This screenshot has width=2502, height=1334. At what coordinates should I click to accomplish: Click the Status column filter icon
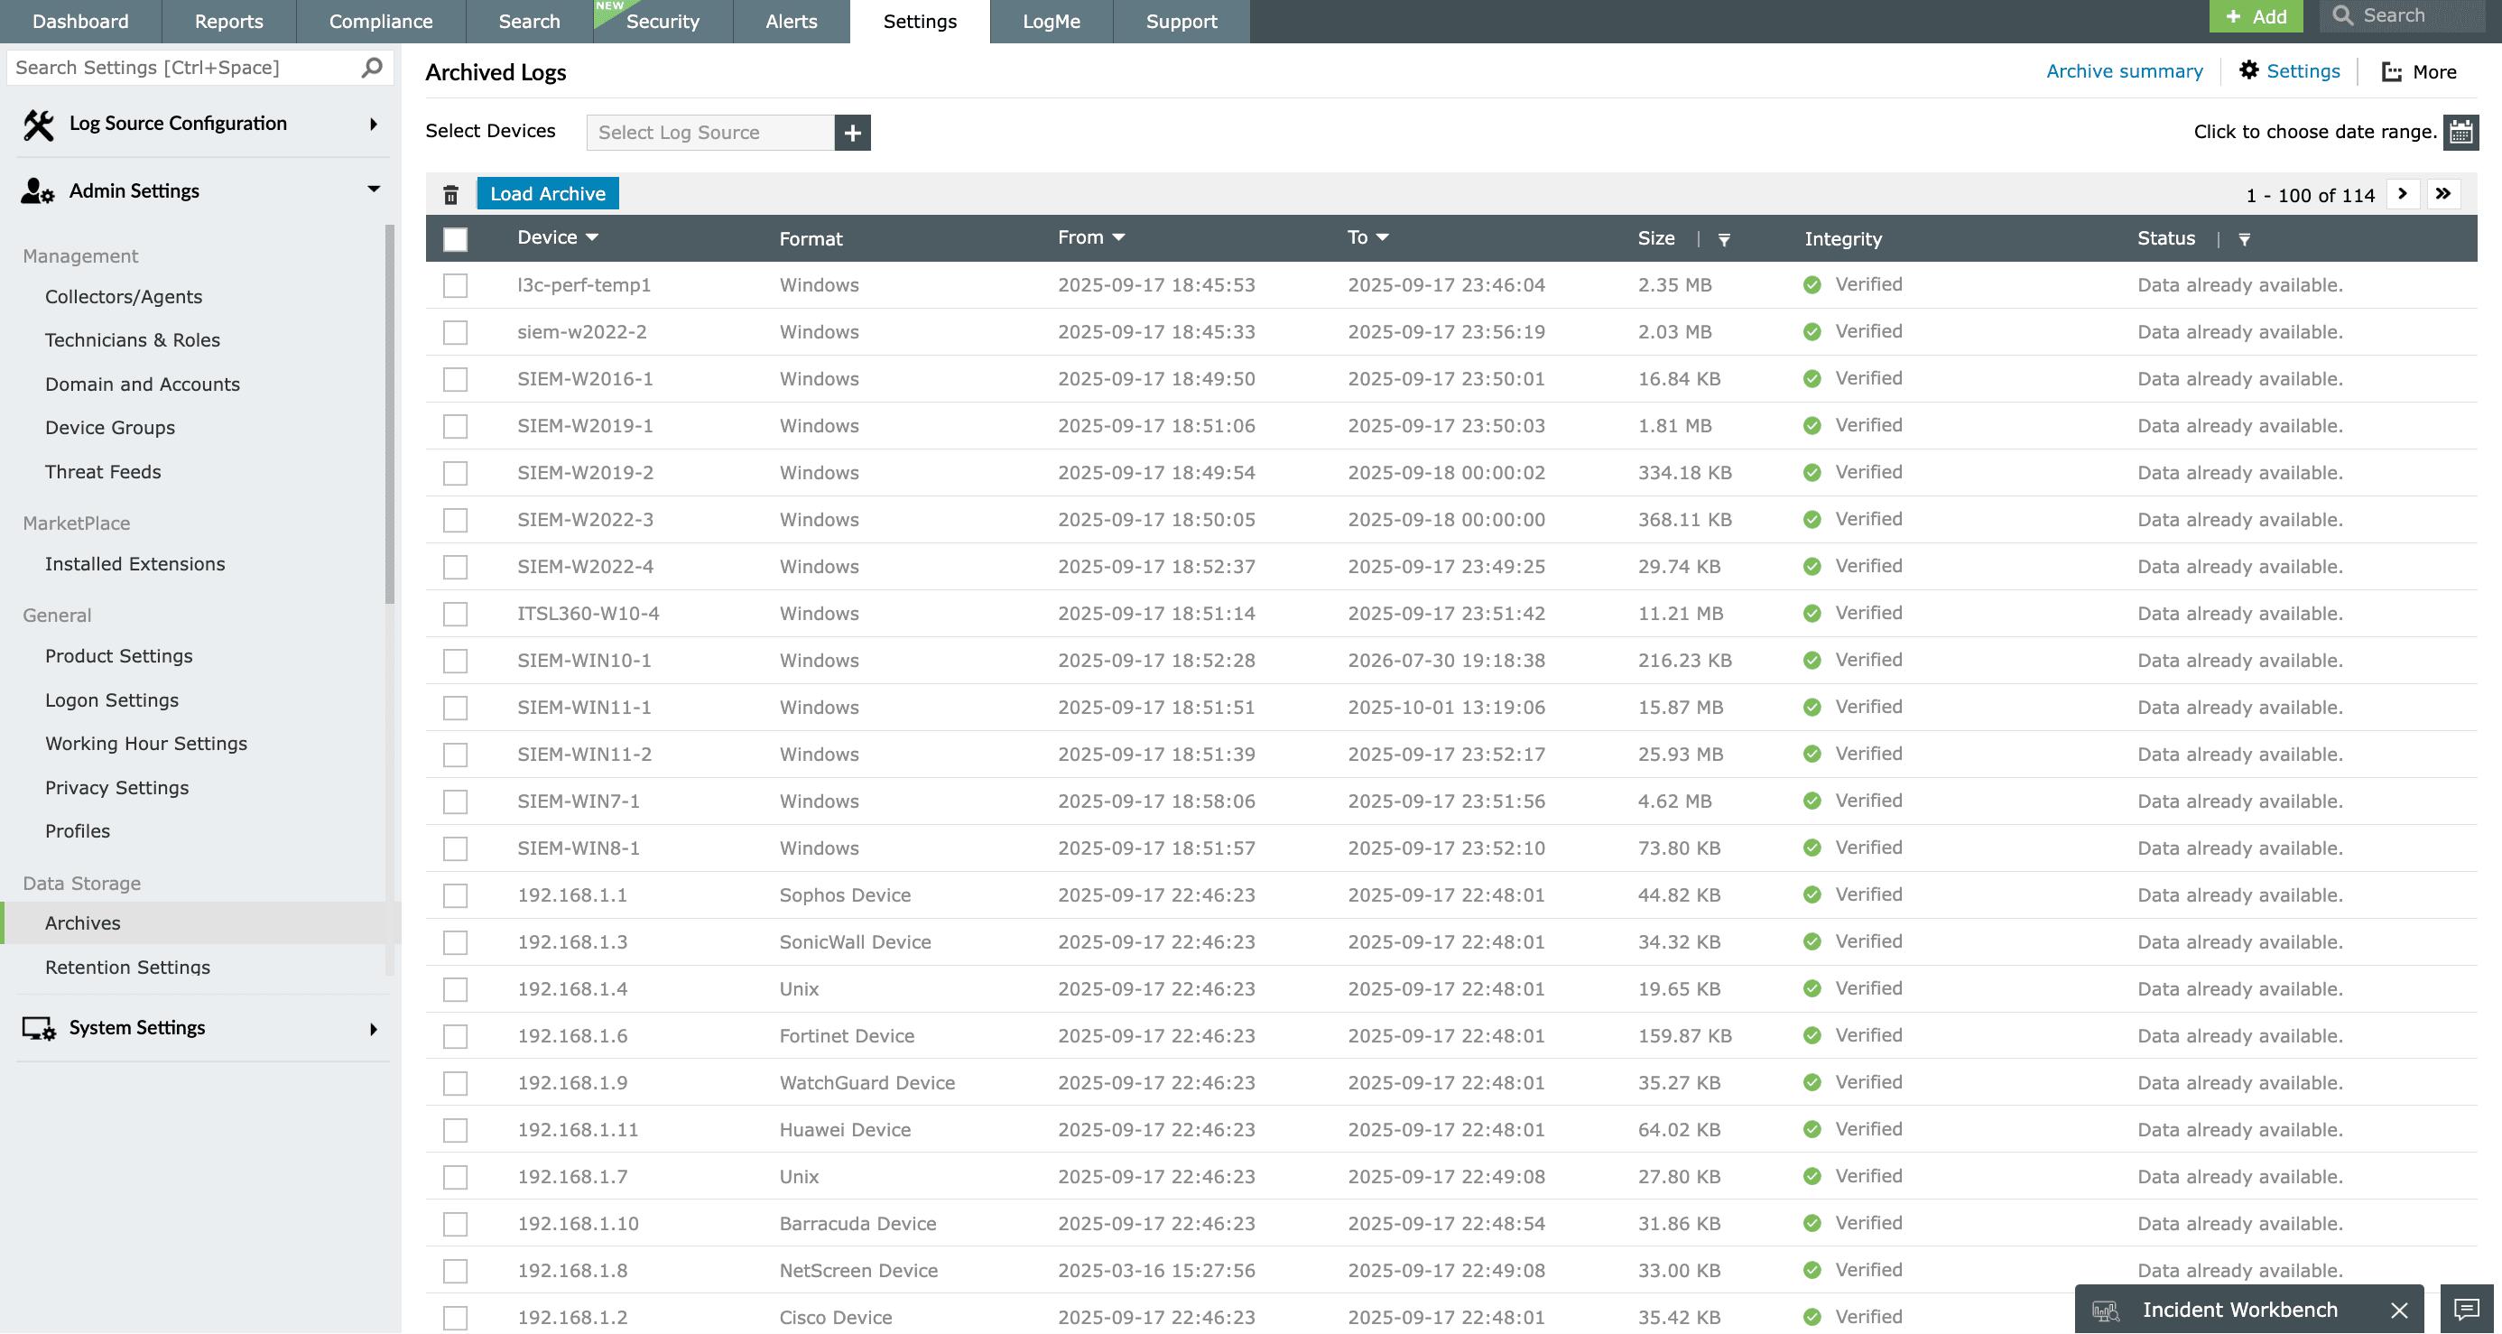pos(2244,239)
